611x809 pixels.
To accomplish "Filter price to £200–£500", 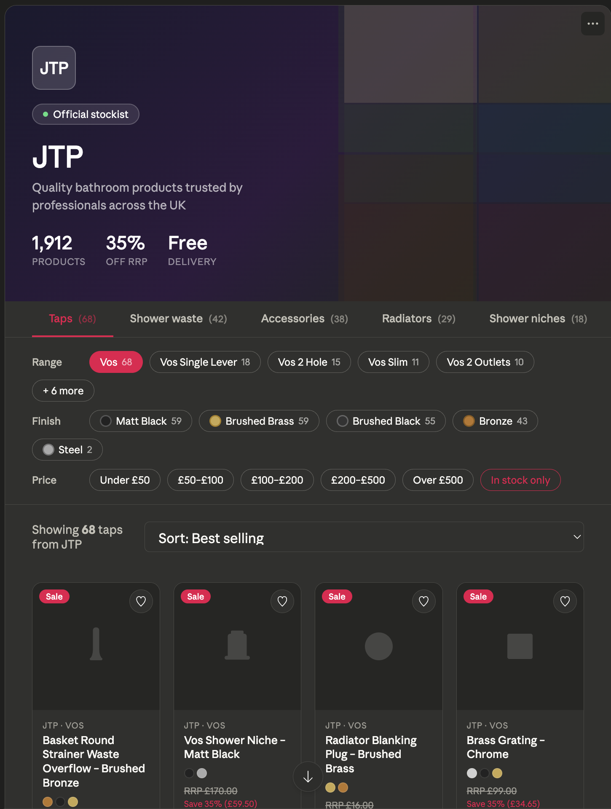I will pos(358,480).
